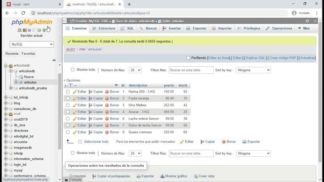324x182 pixels.
Task: Tick the checkbox for Queso cremoso row
Action: coord(67,132)
